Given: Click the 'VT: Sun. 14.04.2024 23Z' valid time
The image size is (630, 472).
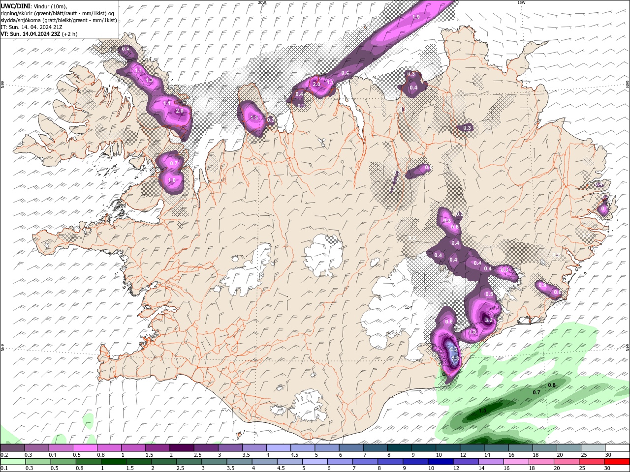Looking at the screenshot, I should (31, 34).
